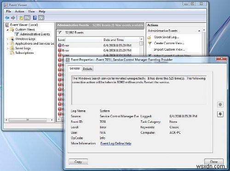Select Event Viewer (Local) root node
The width and height of the screenshot is (230, 171).
tap(24, 25)
